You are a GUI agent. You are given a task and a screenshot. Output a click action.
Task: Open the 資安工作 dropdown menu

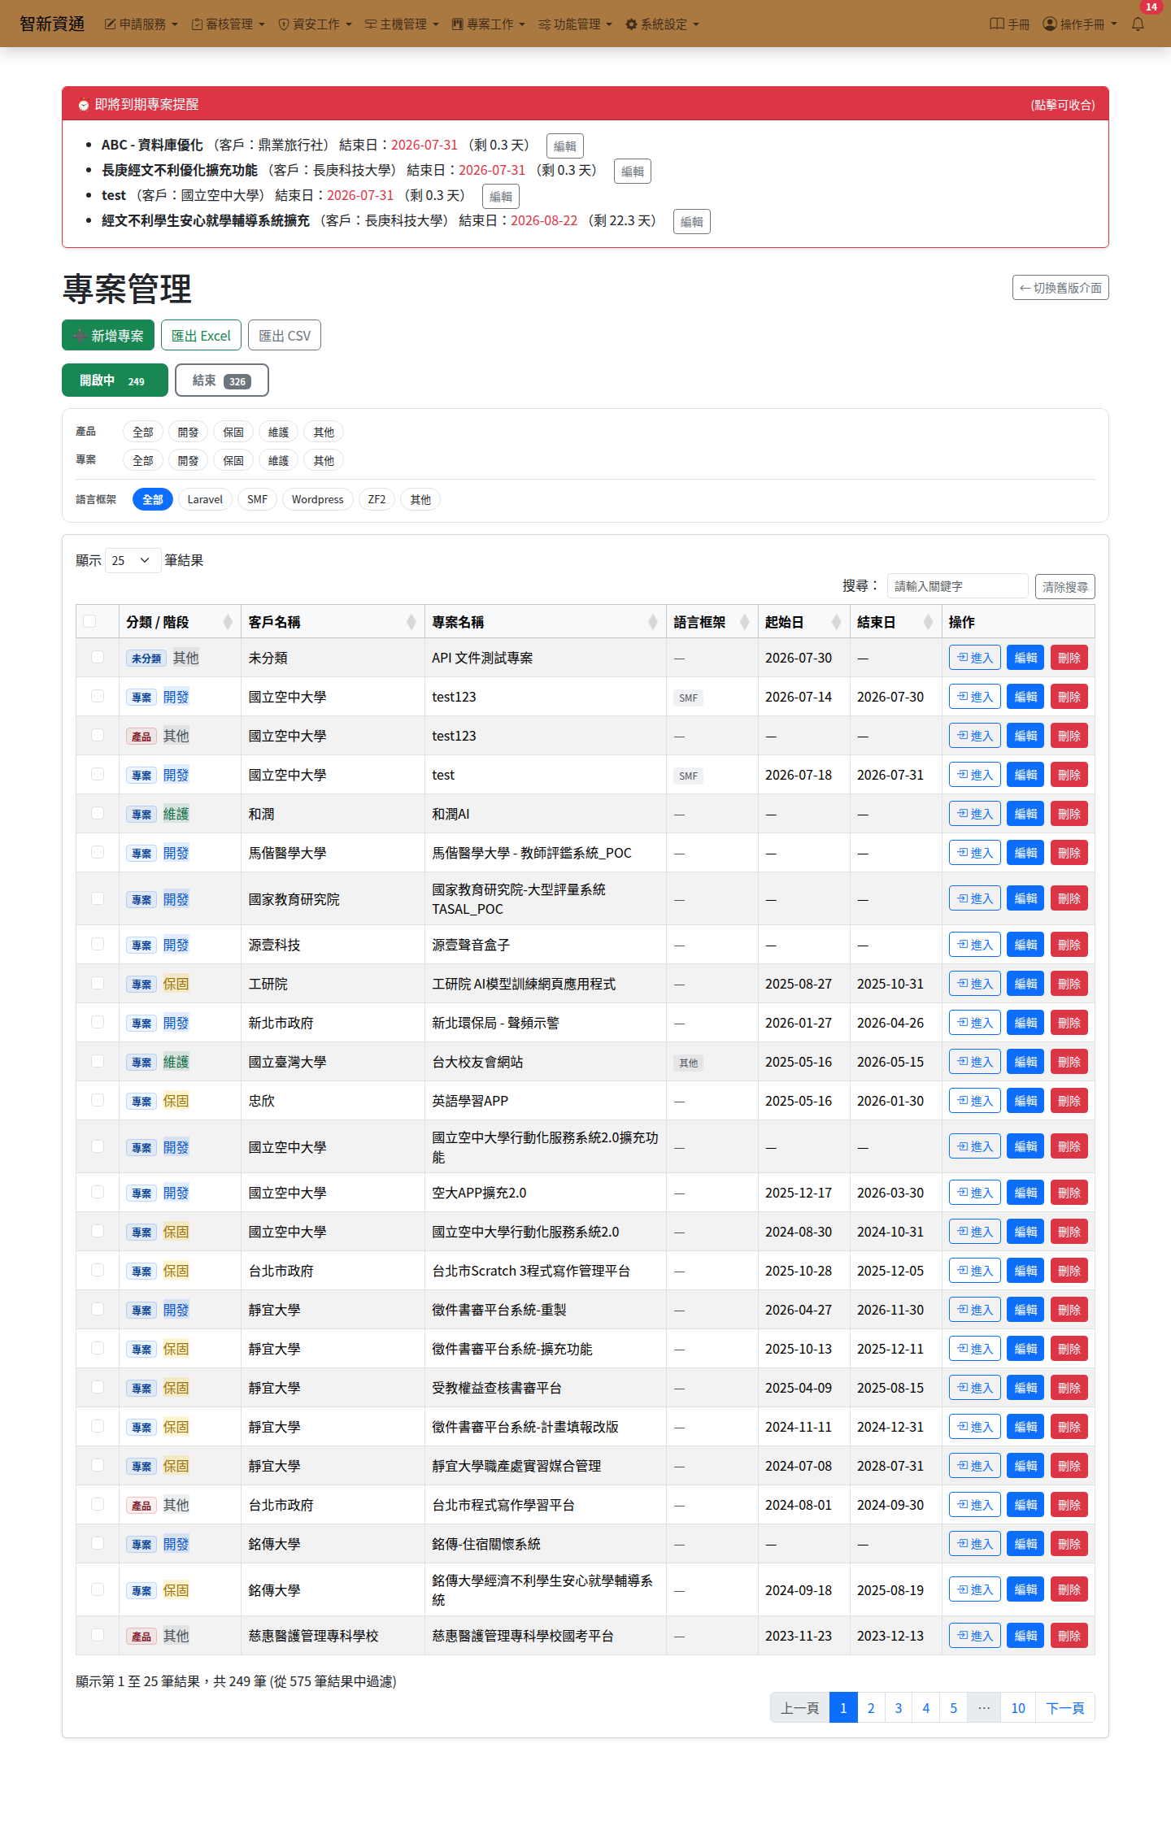point(316,24)
